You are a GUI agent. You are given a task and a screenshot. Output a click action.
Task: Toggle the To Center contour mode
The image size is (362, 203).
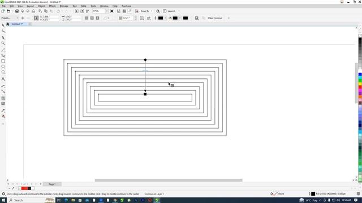87,18
